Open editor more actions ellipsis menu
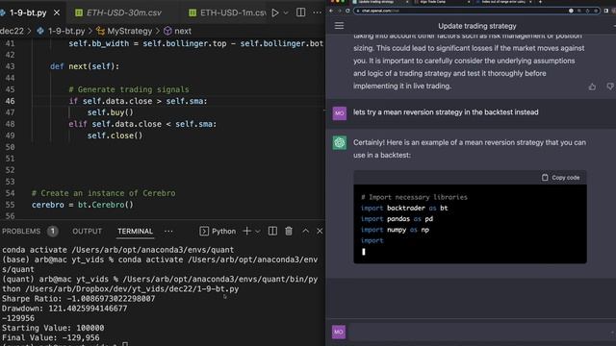 click(317, 12)
